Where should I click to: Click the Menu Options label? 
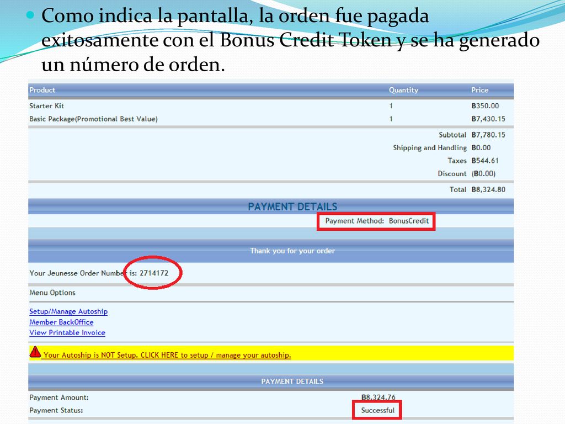point(52,293)
